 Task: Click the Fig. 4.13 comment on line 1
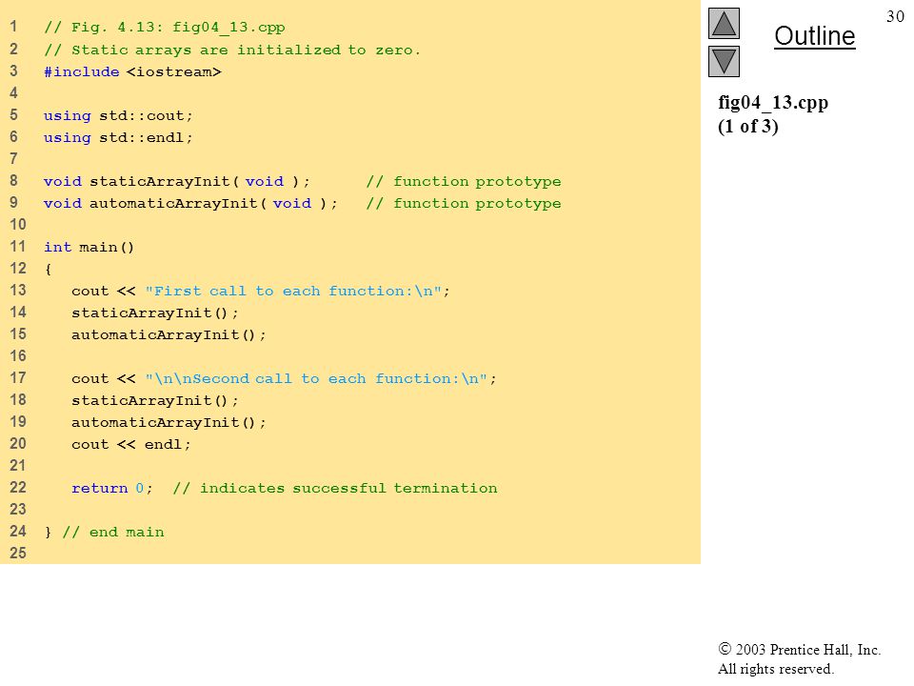click(165, 28)
